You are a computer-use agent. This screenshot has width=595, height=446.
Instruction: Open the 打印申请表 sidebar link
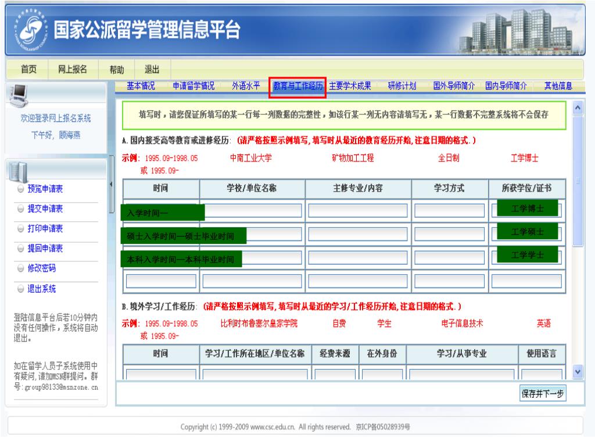pos(46,229)
